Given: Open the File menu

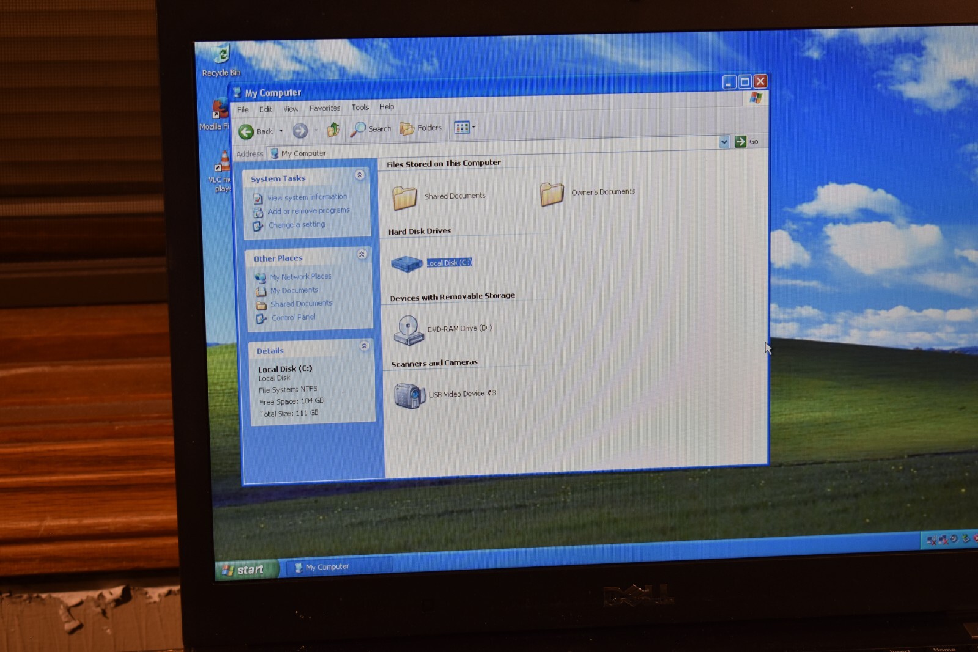Looking at the screenshot, I should pos(243,109).
